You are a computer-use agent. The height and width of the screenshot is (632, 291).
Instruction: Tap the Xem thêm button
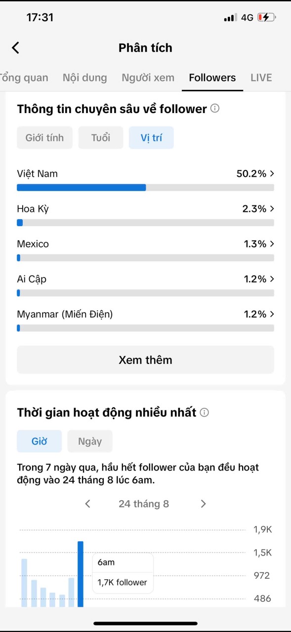pyautogui.click(x=145, y=360)
